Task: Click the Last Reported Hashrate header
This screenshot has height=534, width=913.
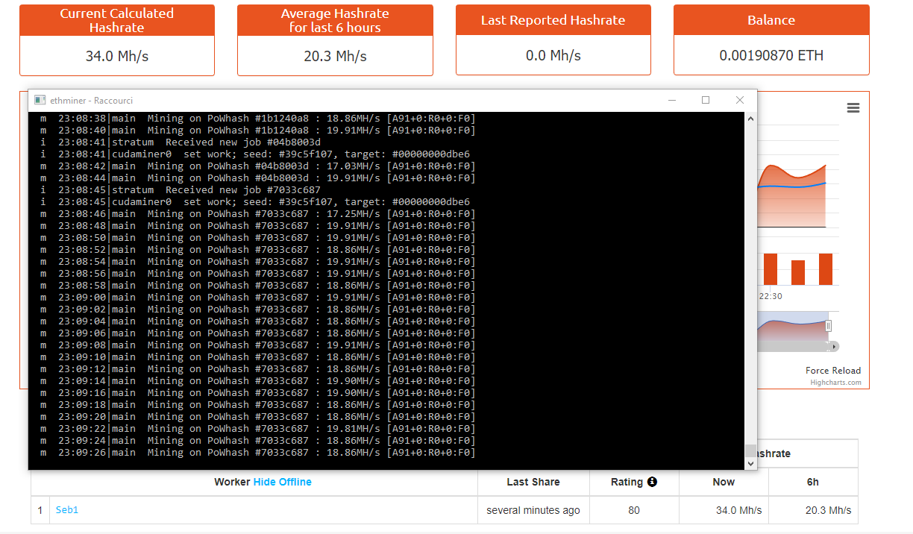Action: tap(553, 20)
